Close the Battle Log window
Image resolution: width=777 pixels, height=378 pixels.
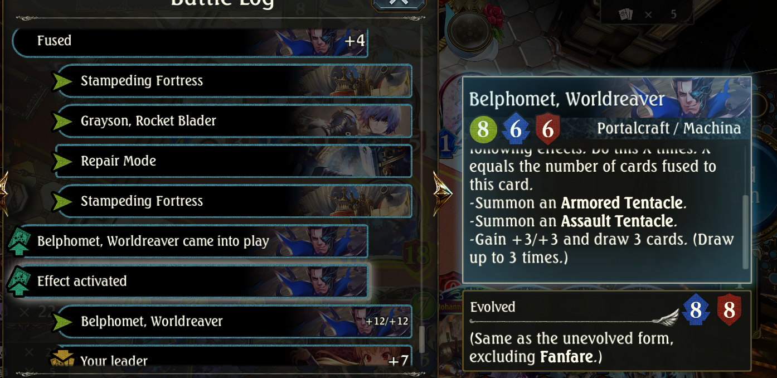398,3
